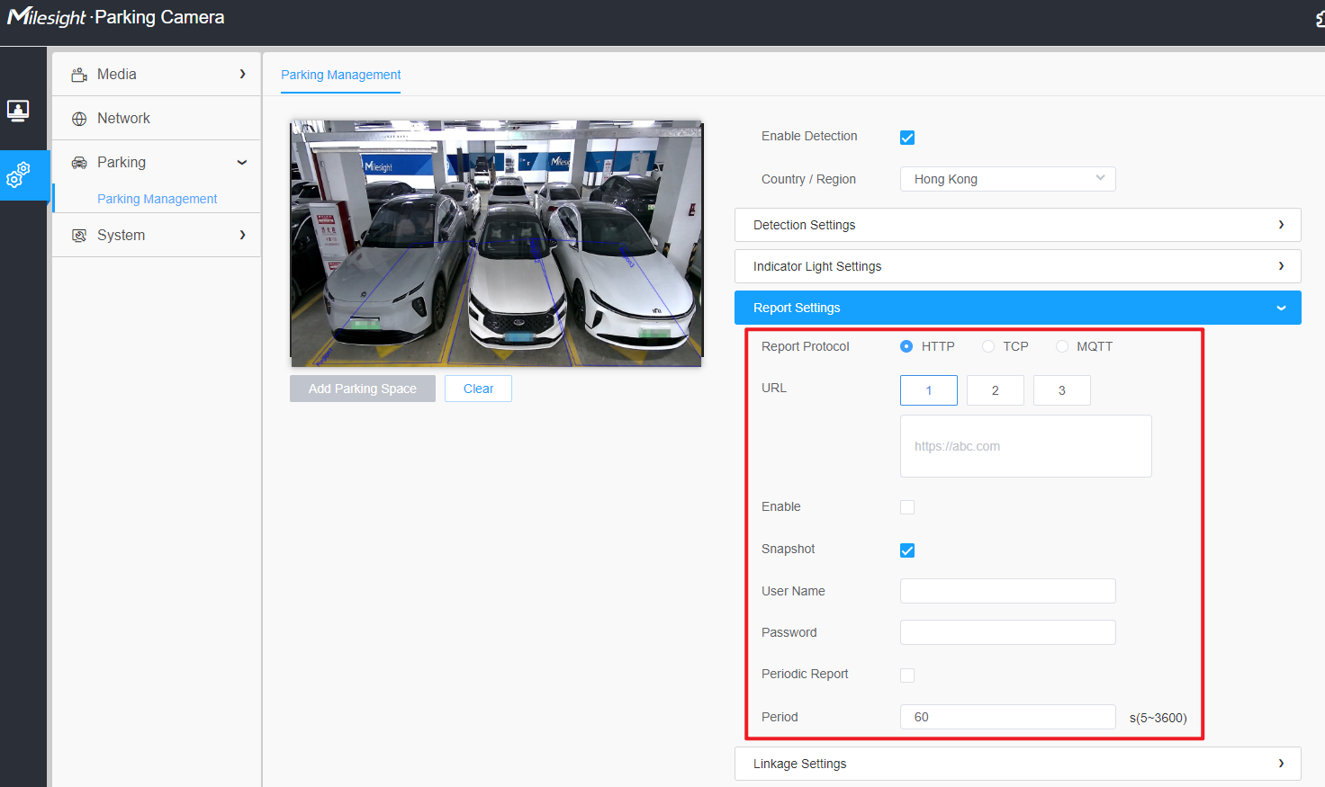The width and height of the screenshot is (1325, 787).
Task: Tick the Enable checkbox under URL
Action: click(x=907, y=507)
